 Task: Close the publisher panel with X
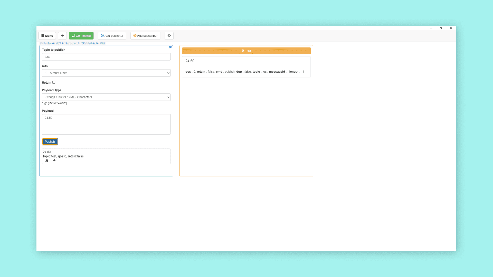pyautogui.click(x=170, y=47)
